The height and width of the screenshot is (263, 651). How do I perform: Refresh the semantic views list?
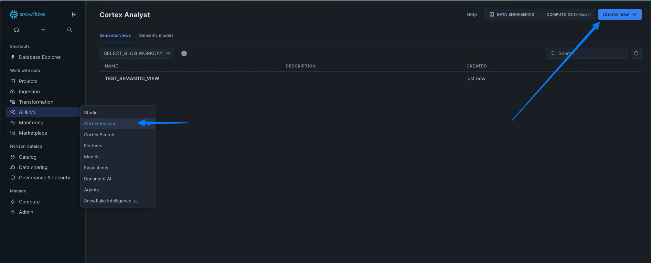(x=636, y=53)
